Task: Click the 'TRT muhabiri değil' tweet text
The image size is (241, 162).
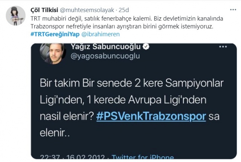Action: (x=127, y=23)
